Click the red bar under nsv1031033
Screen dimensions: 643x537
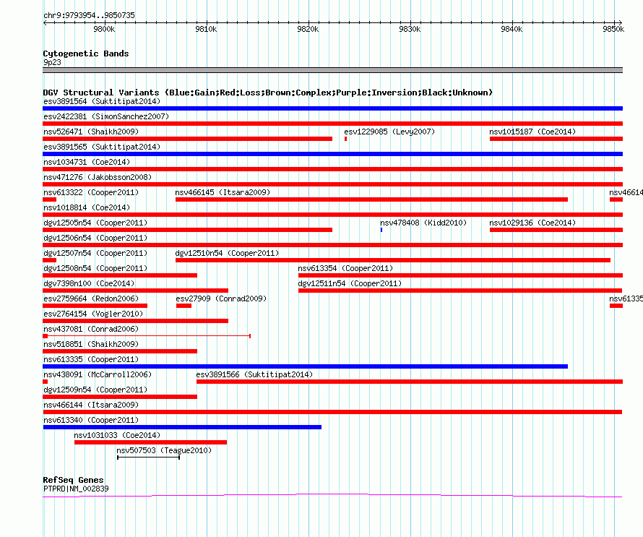pos(150,442)
